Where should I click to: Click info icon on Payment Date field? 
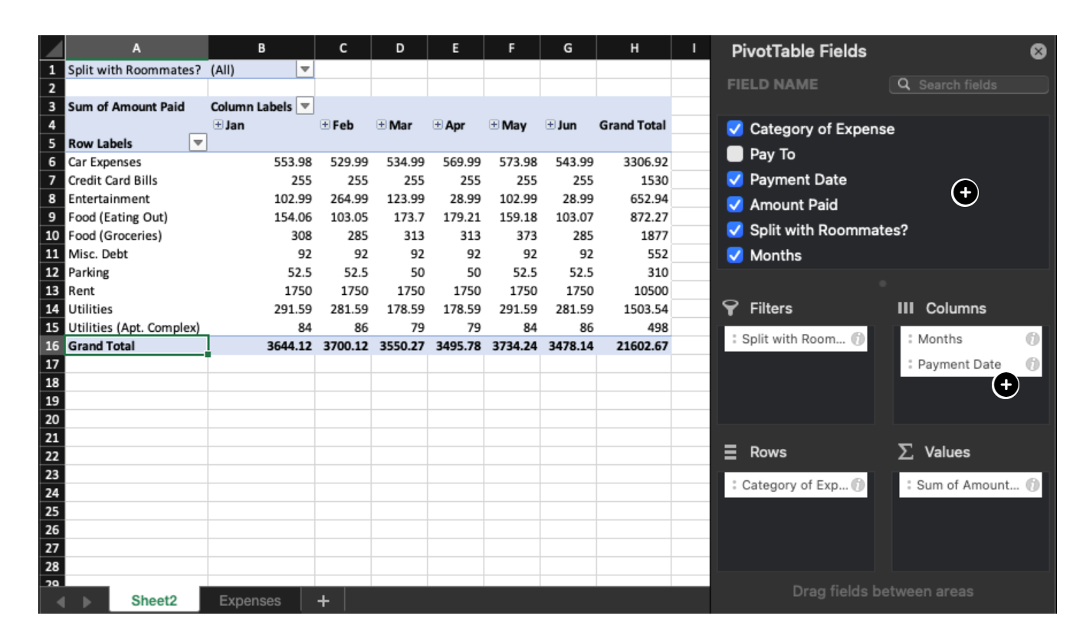click(x=1032, y=364)
